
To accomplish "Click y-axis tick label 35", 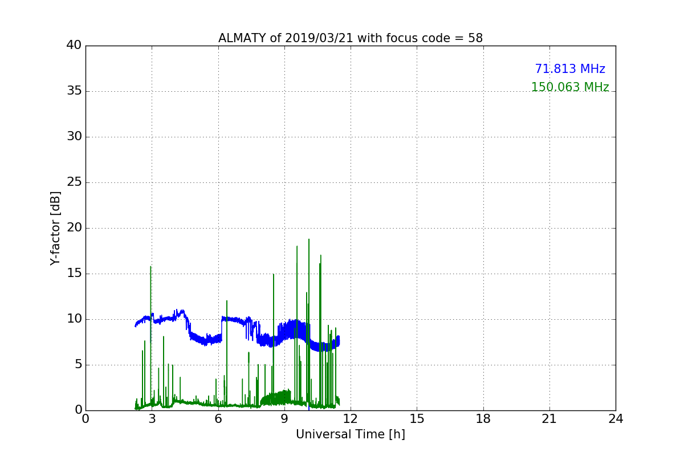I will (74, 91).
